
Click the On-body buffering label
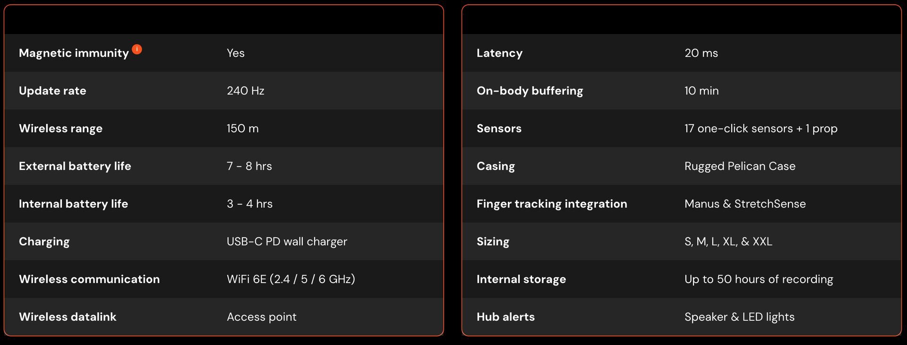(530, 91)
